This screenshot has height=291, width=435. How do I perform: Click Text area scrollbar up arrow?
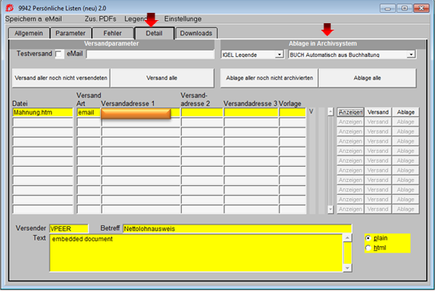point(348,238)
